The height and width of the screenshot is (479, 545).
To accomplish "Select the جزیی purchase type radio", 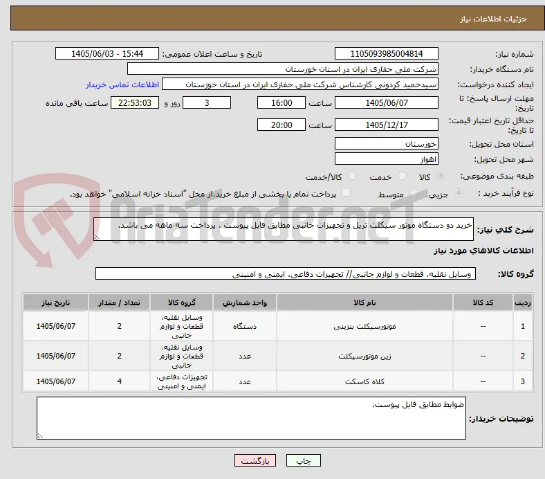I will click(459, 192).
